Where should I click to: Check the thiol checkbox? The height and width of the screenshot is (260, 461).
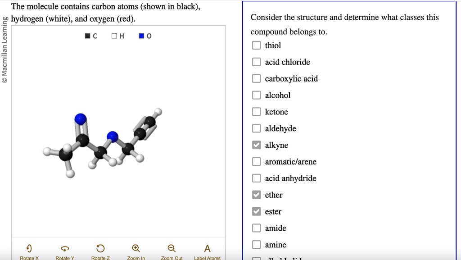[x=257, y=45]
